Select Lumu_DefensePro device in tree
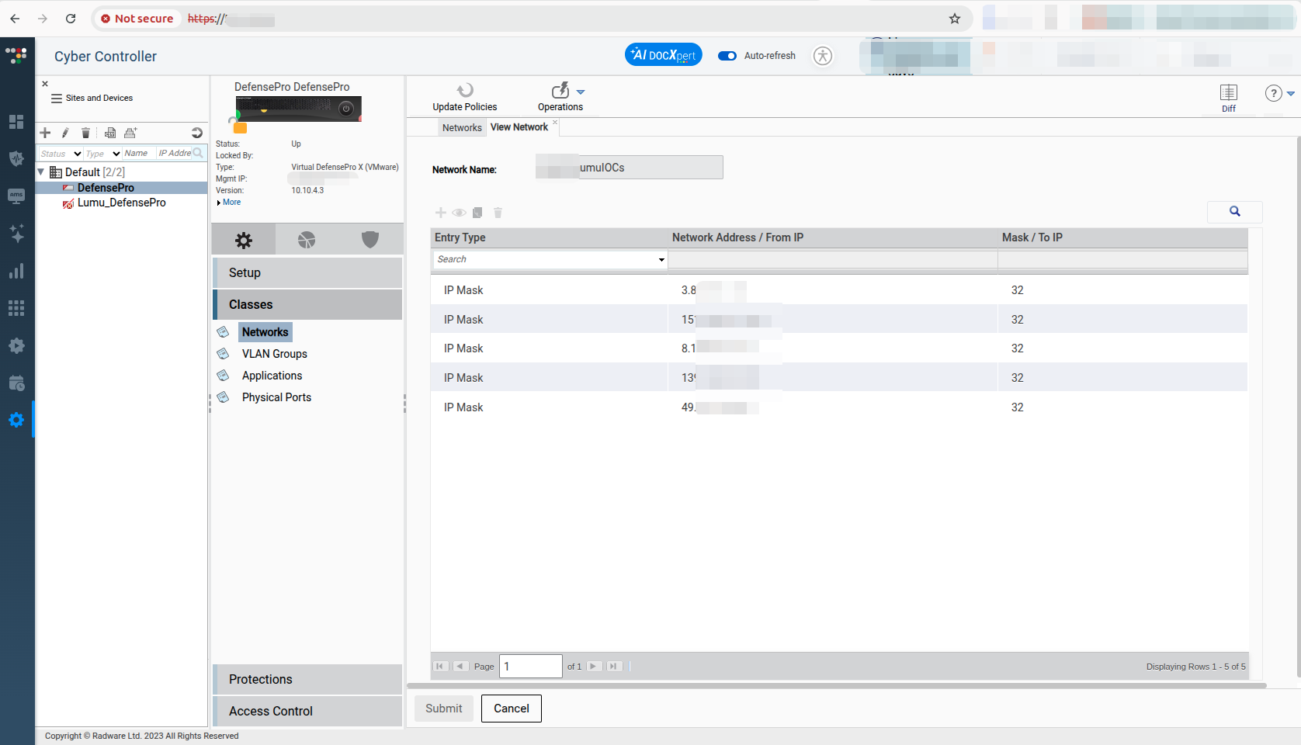 point(121,203)
